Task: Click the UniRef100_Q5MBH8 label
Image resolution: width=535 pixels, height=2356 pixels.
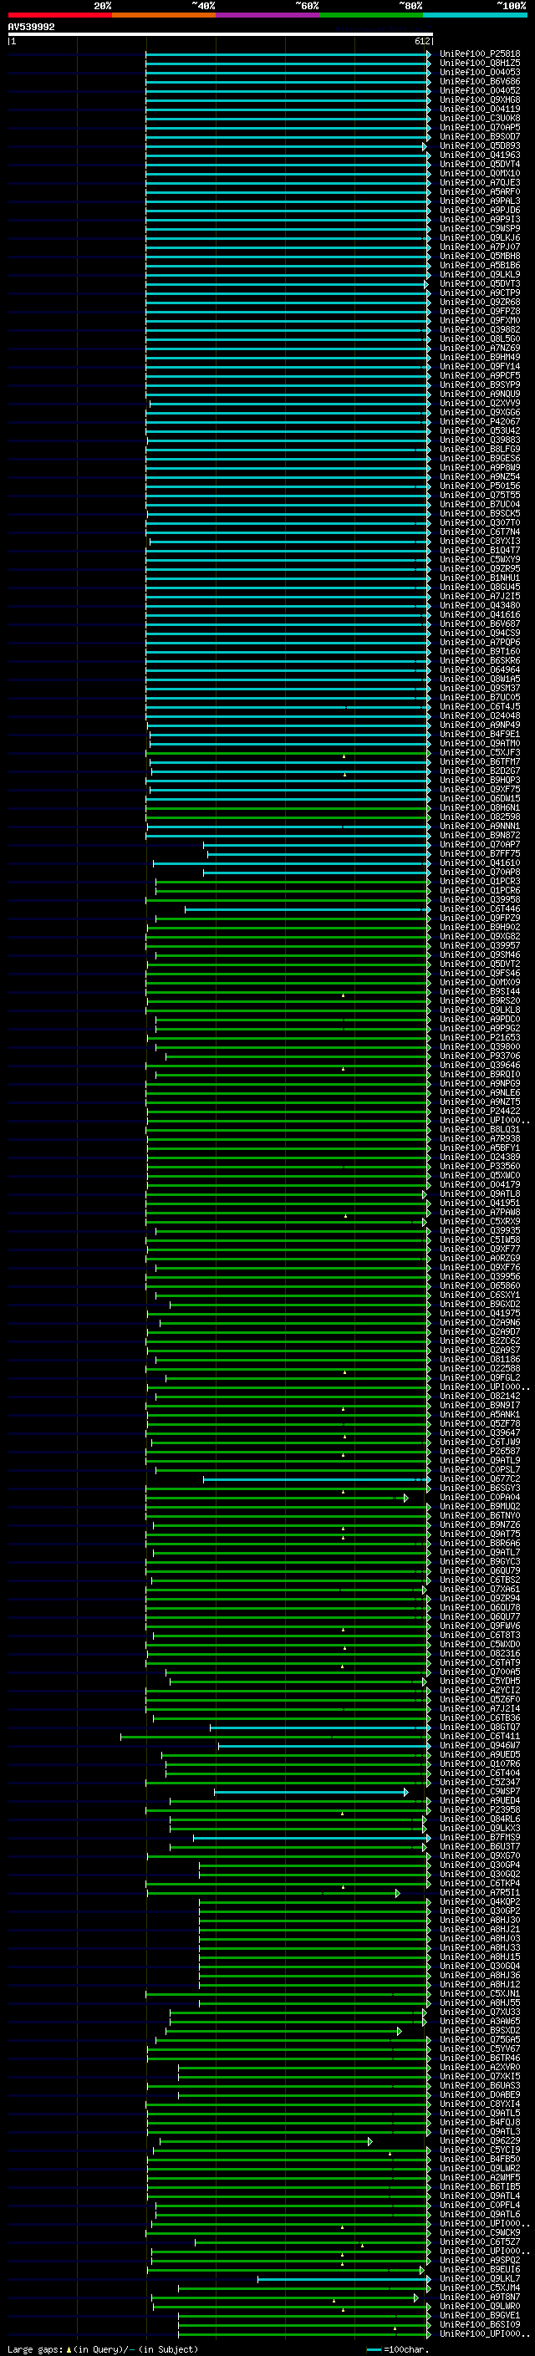Action: click(x=479, y=257)
